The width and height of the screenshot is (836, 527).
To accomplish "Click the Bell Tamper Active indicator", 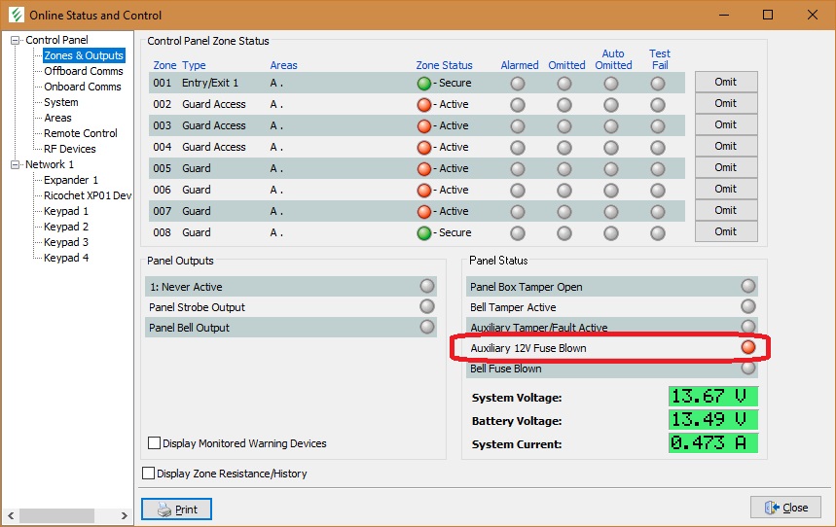I will pyautogui.click(x=748, y=306).
